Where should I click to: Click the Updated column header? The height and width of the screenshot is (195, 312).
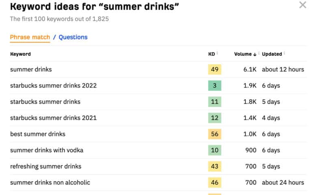tap(272, 54)
